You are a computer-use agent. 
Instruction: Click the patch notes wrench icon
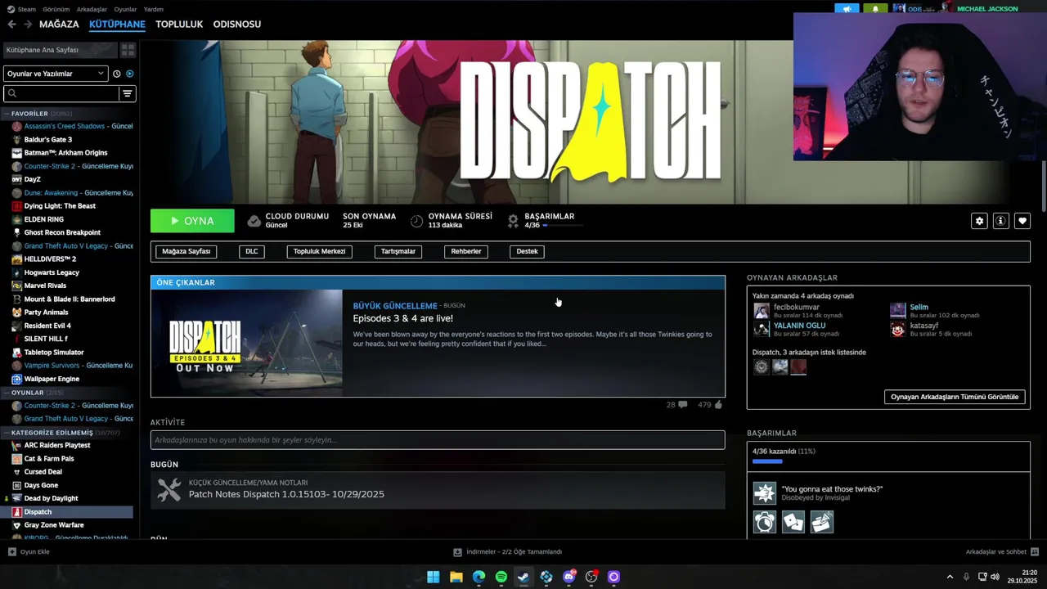pos(169,489)
